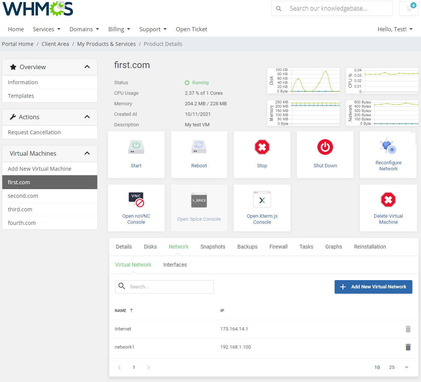Open the noVNC Console icon
421x382 pixels.
tap(136, 200)
